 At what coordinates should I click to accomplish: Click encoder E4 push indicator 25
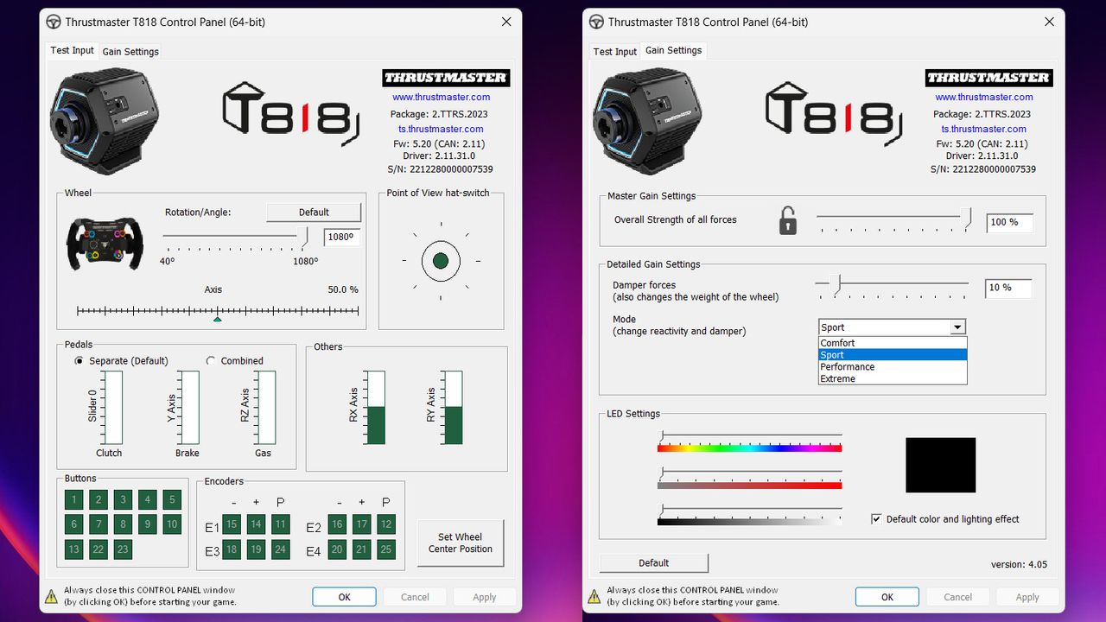coord(385,549)
